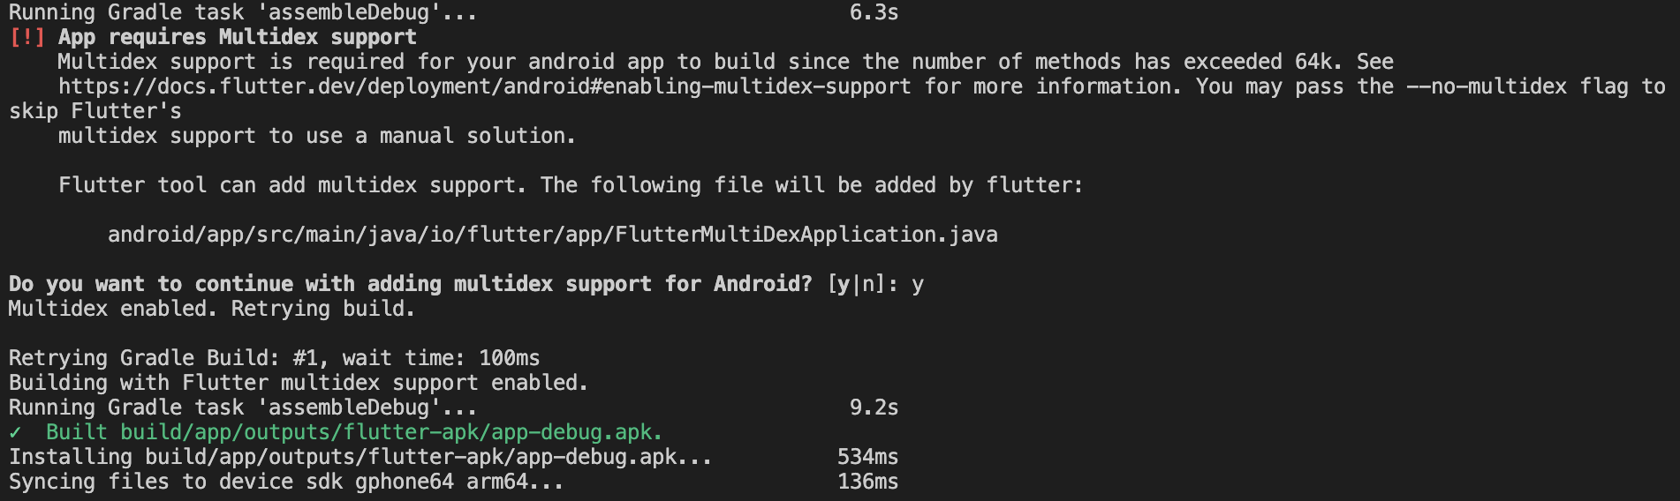Click 'Building with Flutter multidex support enabled.' line
The height and width of the screenshot is (501, 1680).
pyautogui.click(x=299, y=383)
